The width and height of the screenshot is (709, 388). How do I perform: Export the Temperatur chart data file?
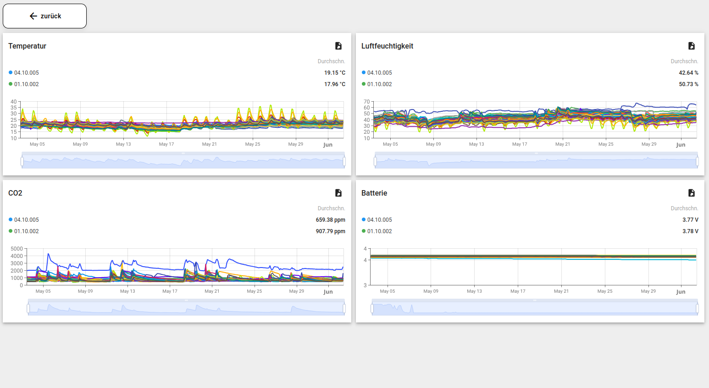(338, 46)
